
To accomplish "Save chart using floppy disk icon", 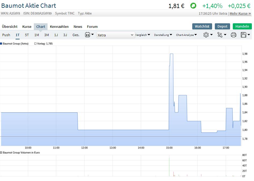I will click(x=244, y=35).
